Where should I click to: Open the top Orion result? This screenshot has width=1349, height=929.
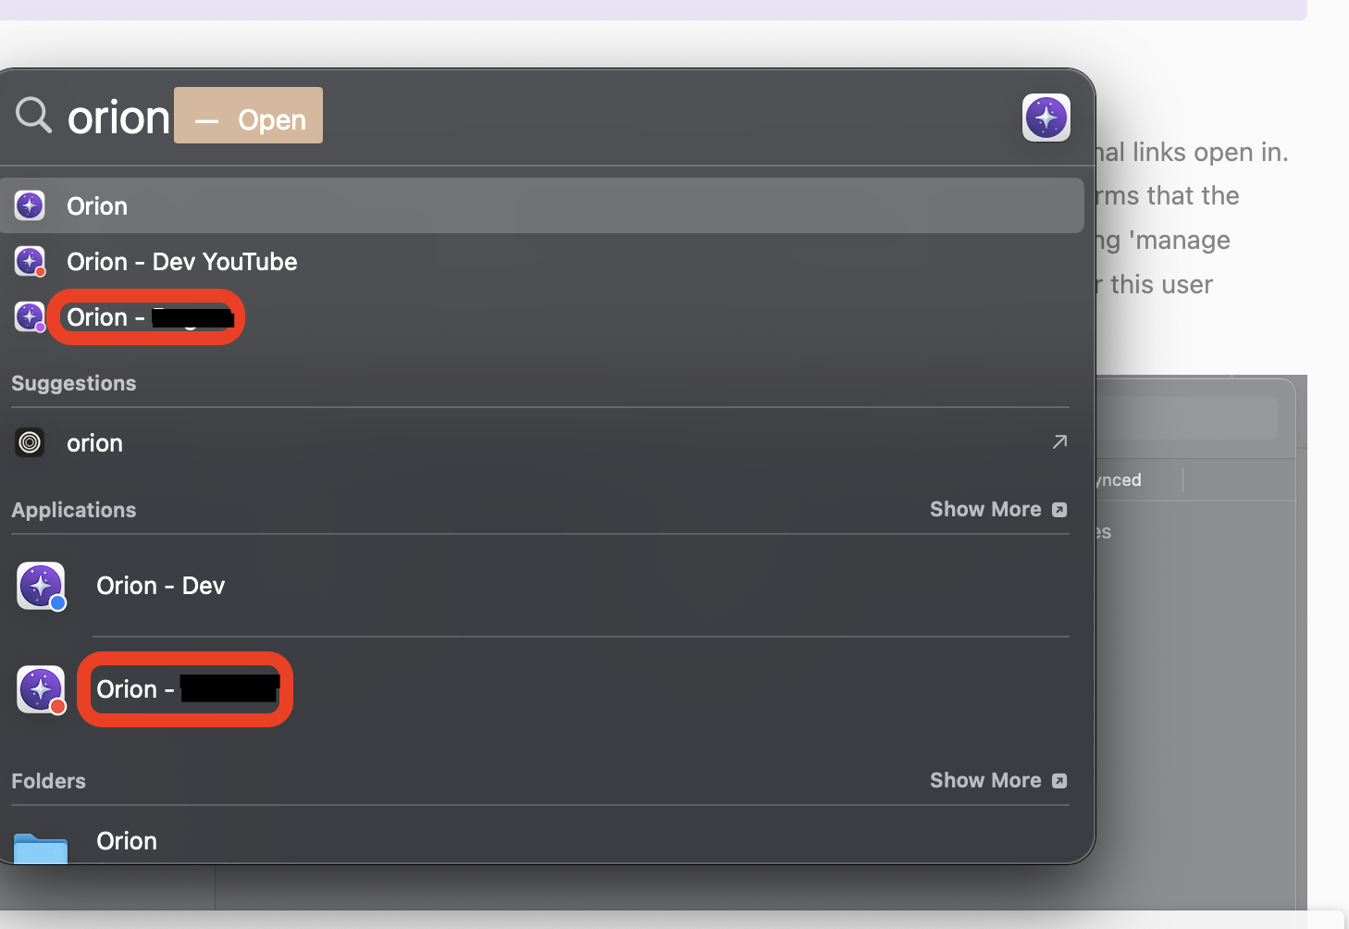[x=97, y=206]
